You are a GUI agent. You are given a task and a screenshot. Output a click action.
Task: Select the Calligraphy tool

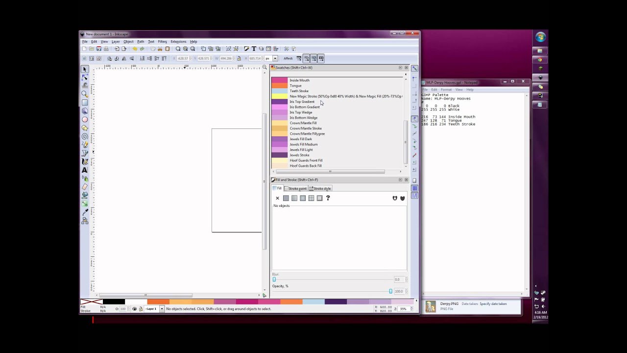[x=85, y=161]
